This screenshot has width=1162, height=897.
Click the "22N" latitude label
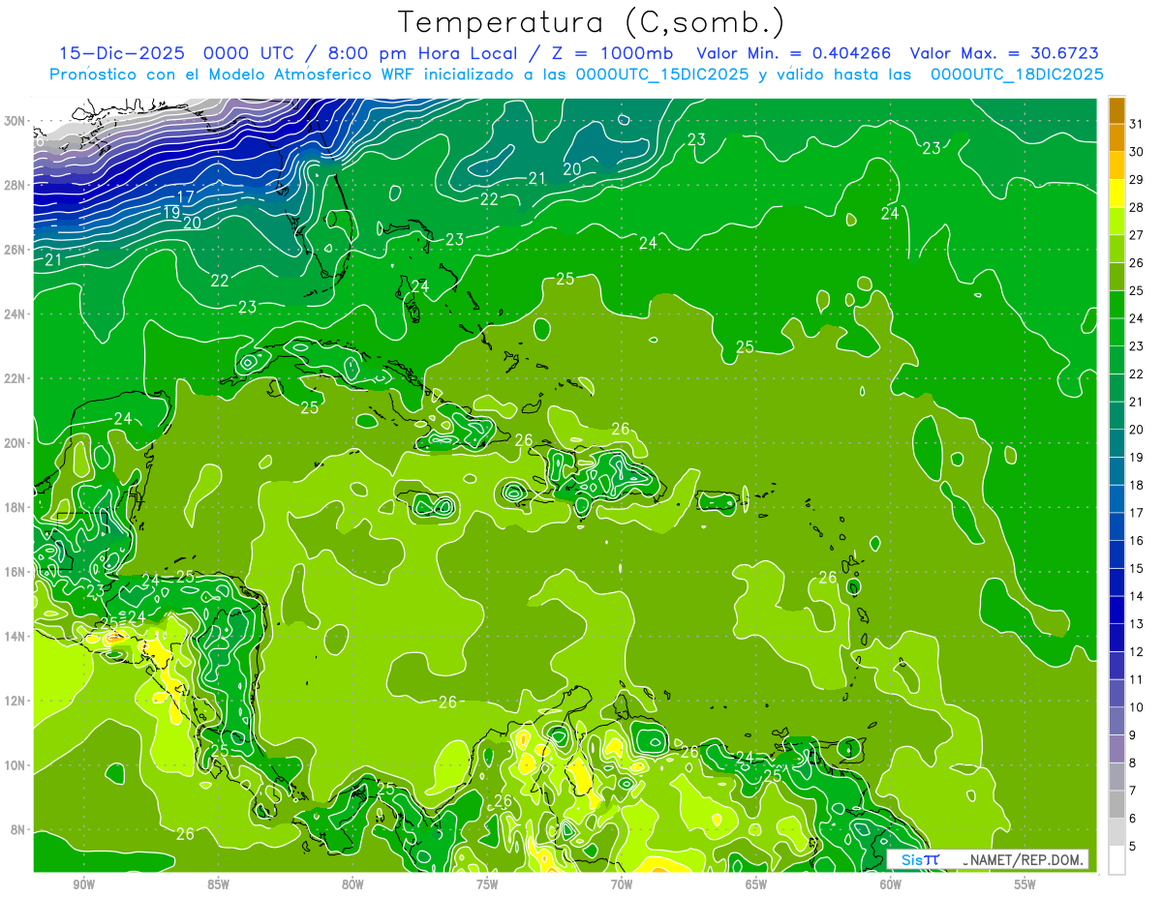tap(15, 378)
